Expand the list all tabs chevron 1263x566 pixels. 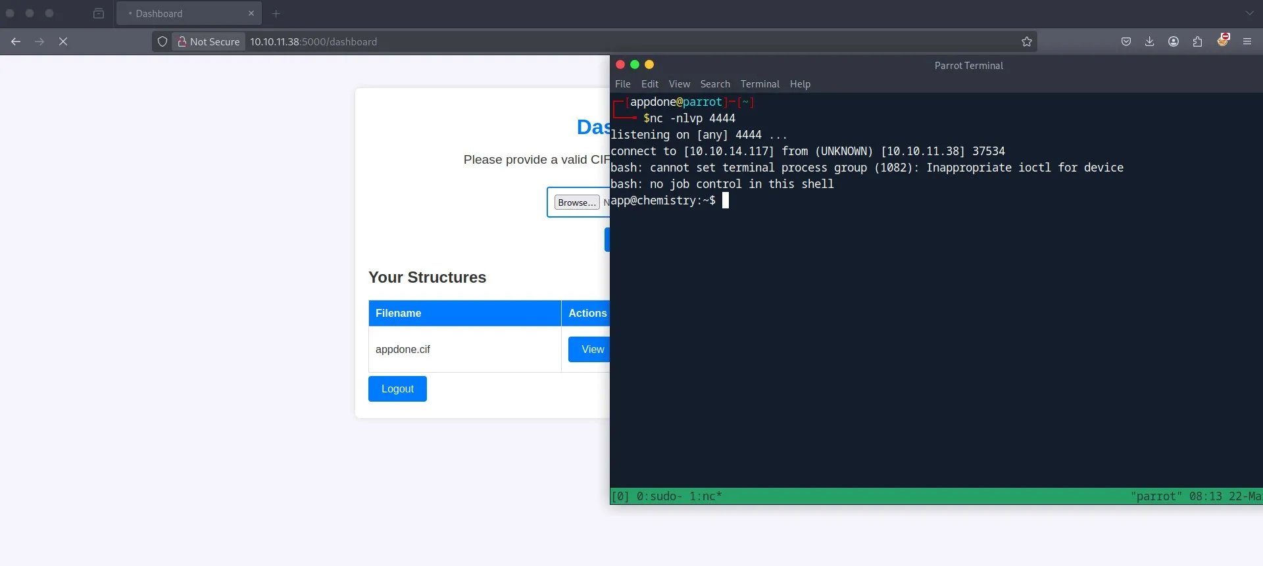(1249, 13)
